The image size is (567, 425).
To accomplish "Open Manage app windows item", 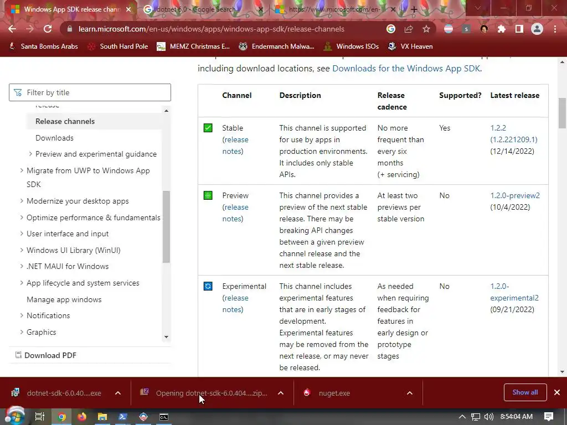I will [x=64, y=299].
